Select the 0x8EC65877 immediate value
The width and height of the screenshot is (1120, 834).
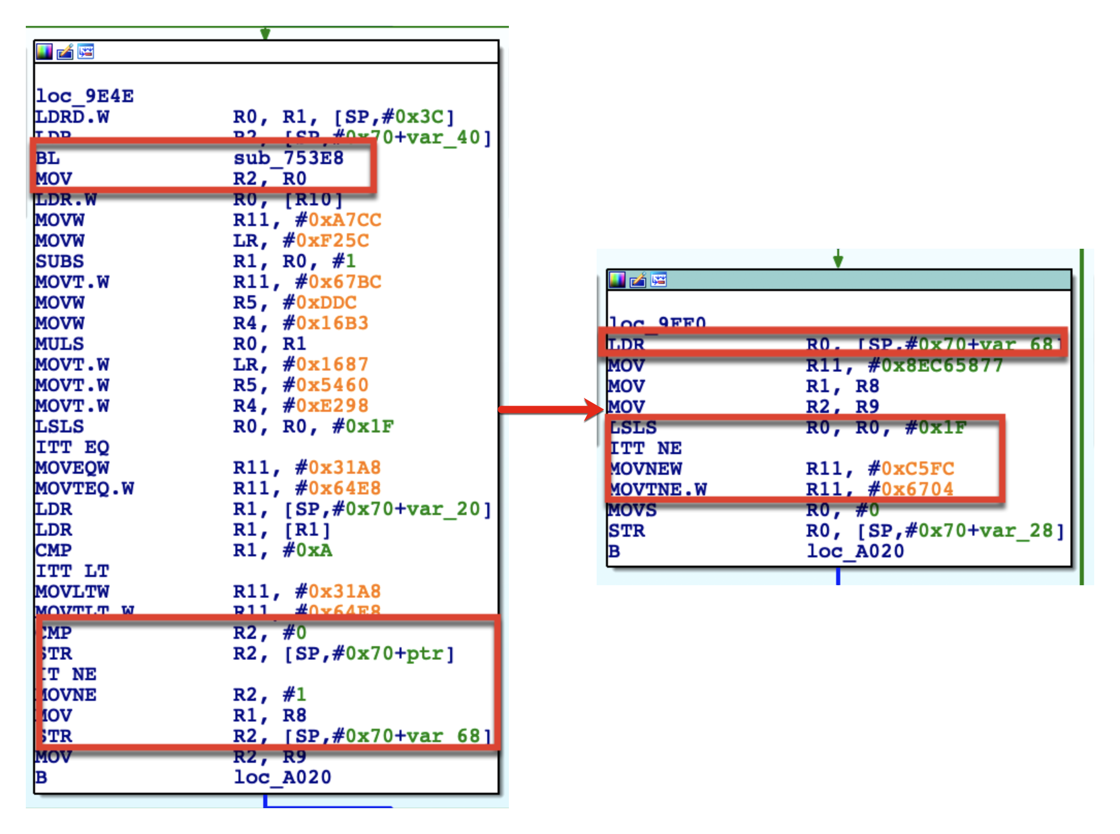[x=941, y=365]
